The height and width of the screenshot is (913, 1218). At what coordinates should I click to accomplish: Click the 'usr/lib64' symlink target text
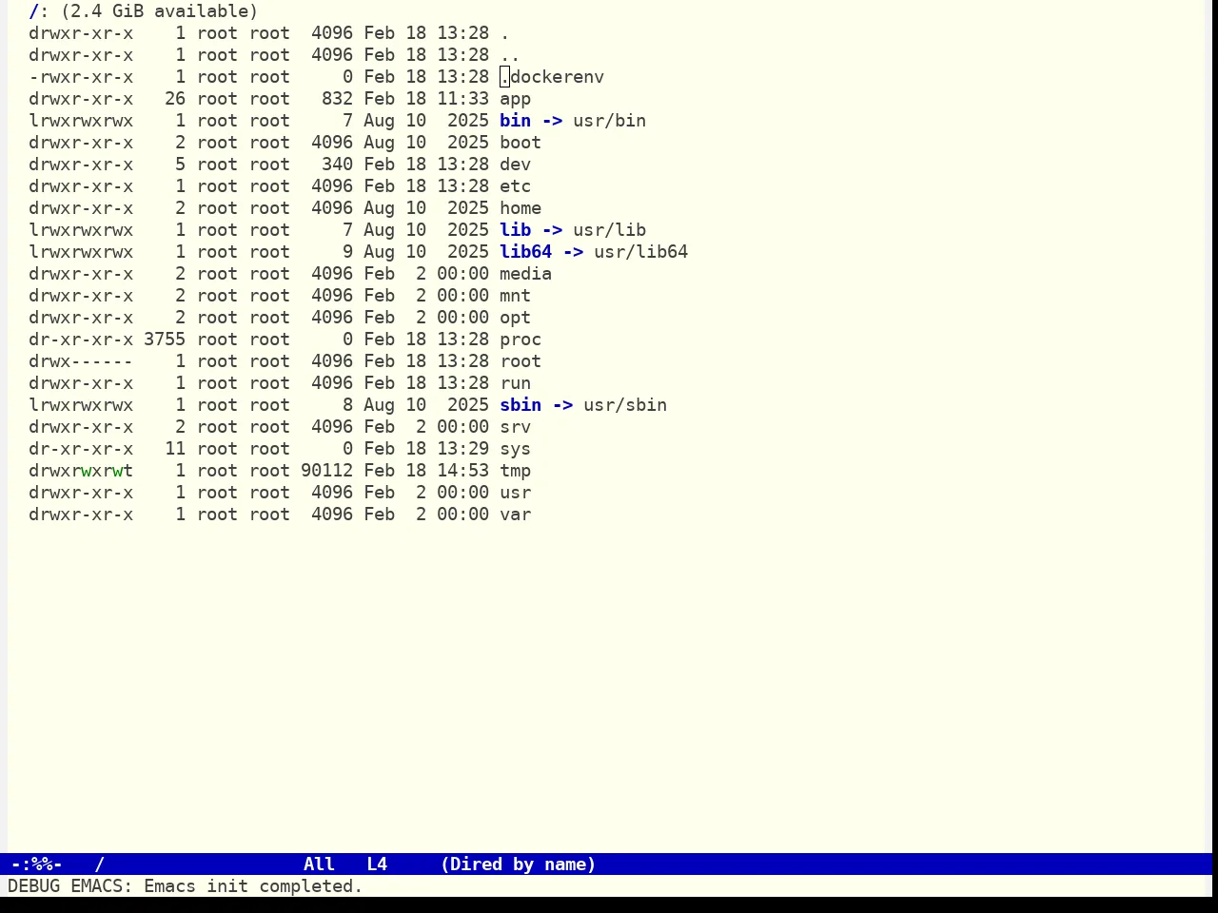point(640,252)
